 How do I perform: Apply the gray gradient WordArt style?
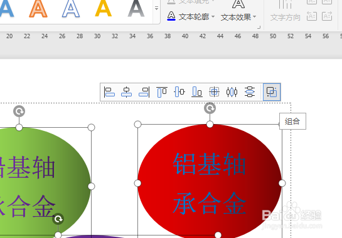[136, 8]
